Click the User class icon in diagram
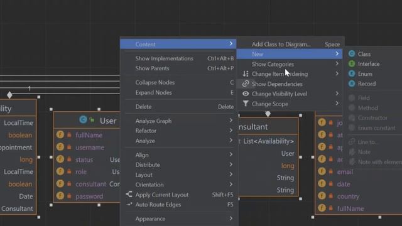 pyautogui.click(x=83, y=119)
